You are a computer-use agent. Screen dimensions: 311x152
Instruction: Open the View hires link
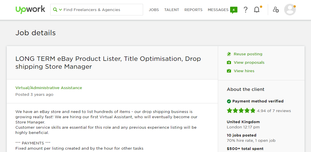tap(244, 71)
